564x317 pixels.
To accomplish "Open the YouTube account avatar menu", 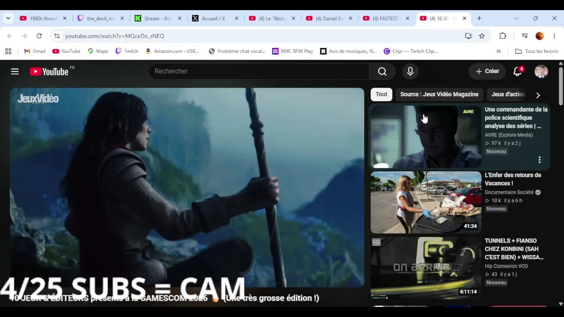I will [541, 71].
